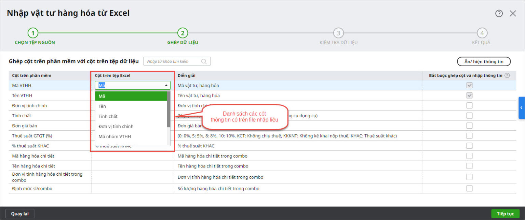Viewport: 525px width, 220px height.
Task: Toggle required checkbox for Đơn vị tính chính
Action: pyautogui.click(x=469, y=105)
